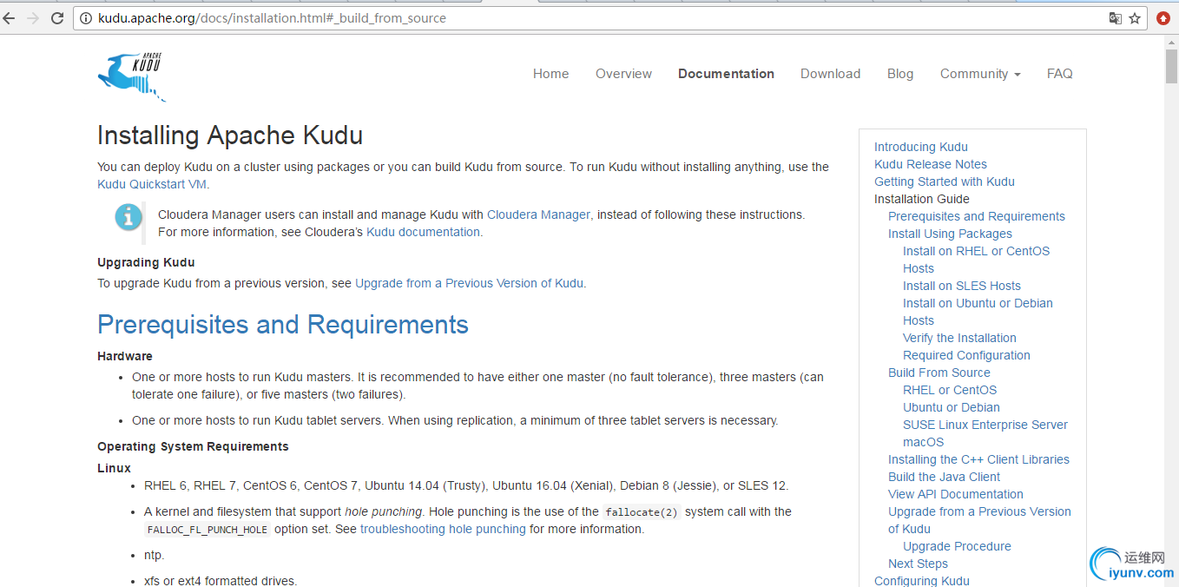Open Install on Ubuntu or Debian Hosts
The width and height of the screenshot is (1179, 587).
coord(978,312)
